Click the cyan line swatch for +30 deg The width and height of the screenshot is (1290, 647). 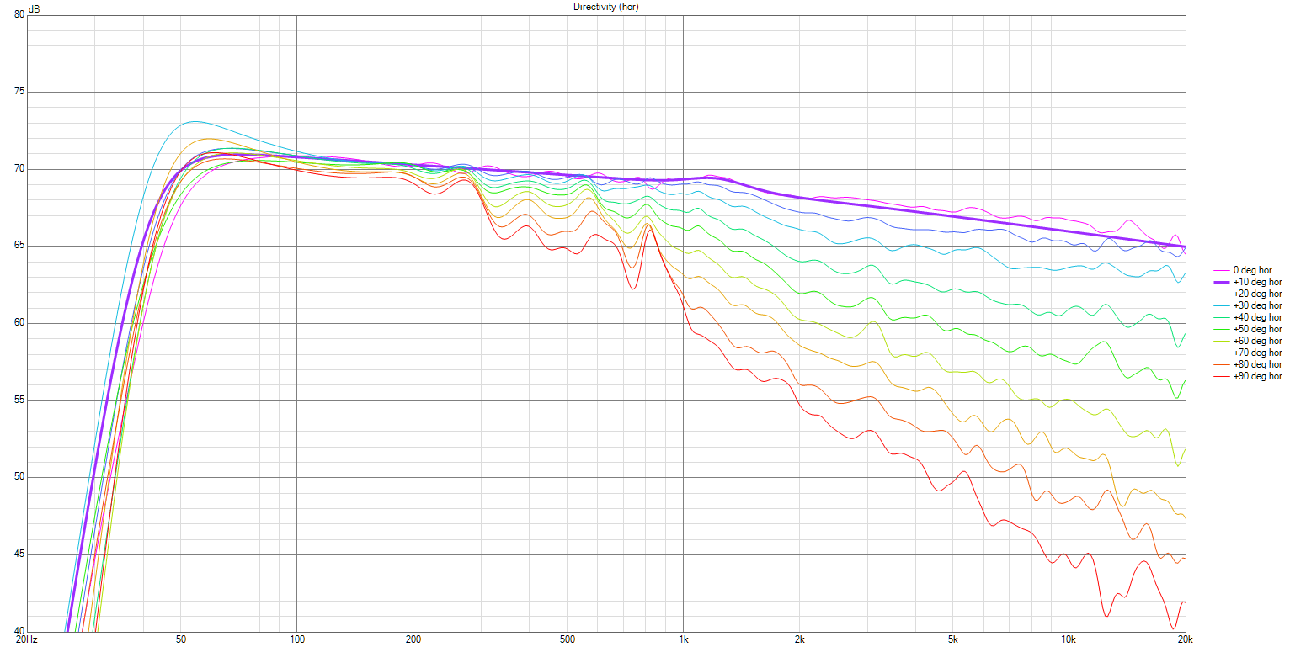coord(1221,305)
